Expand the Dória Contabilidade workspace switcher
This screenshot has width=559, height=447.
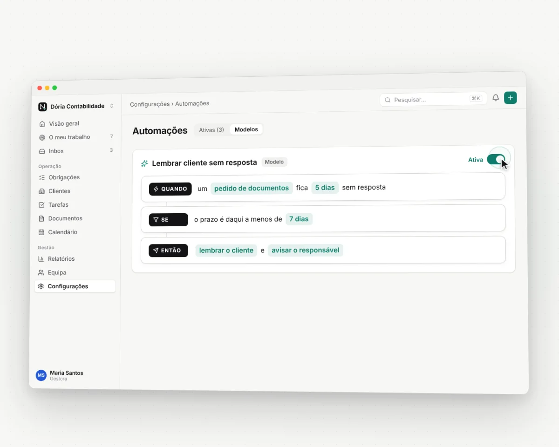pos(112,106)
